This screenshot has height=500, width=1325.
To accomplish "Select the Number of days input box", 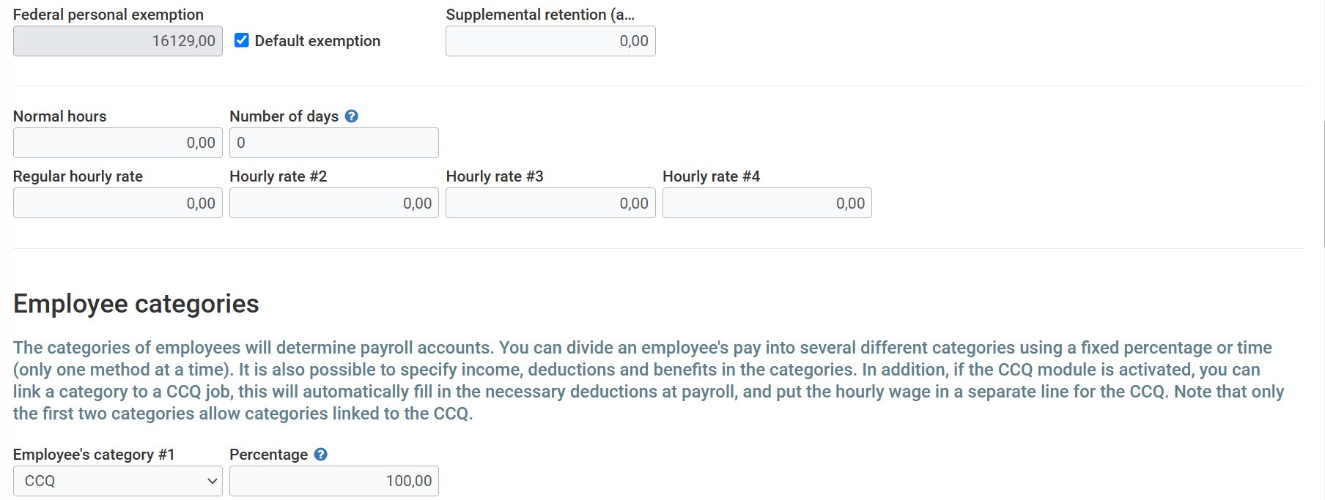I will (333, 143).
